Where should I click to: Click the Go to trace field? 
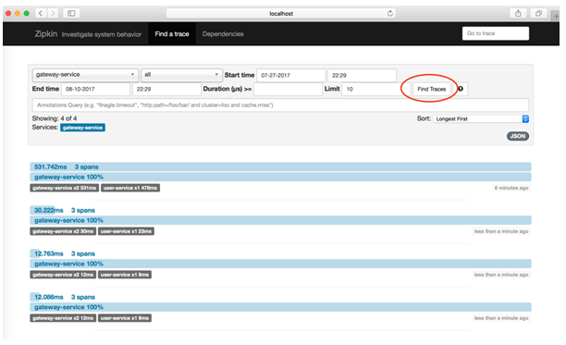pos(496,33)
